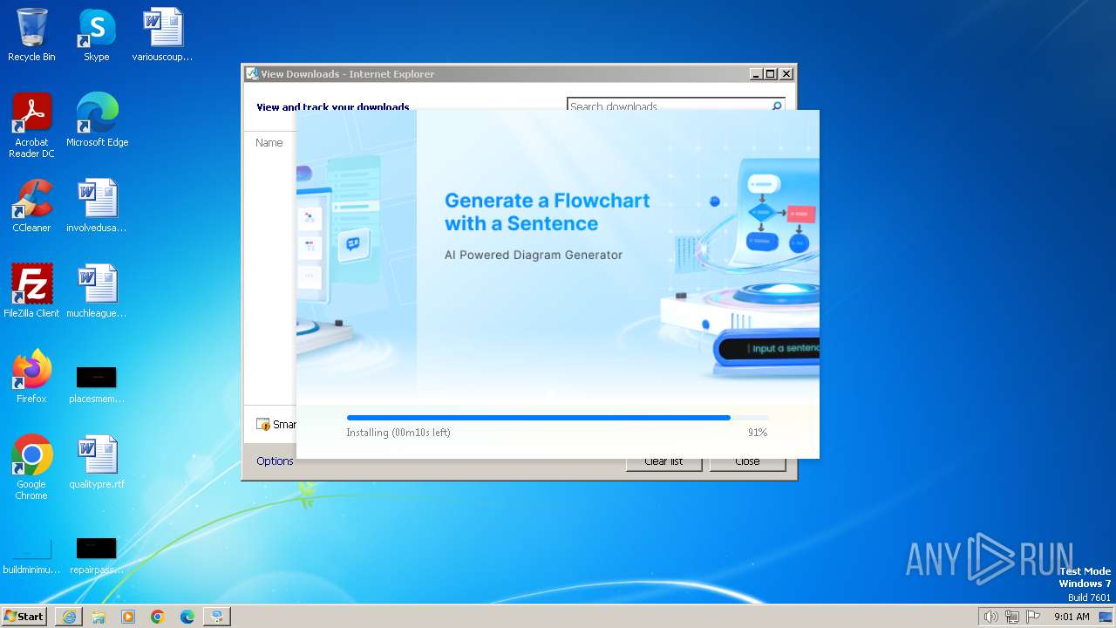Open the File Explorer taskbar folder icon
Image resolution: width=1116 pixels, height=628 pixels.
click(99, 617)
